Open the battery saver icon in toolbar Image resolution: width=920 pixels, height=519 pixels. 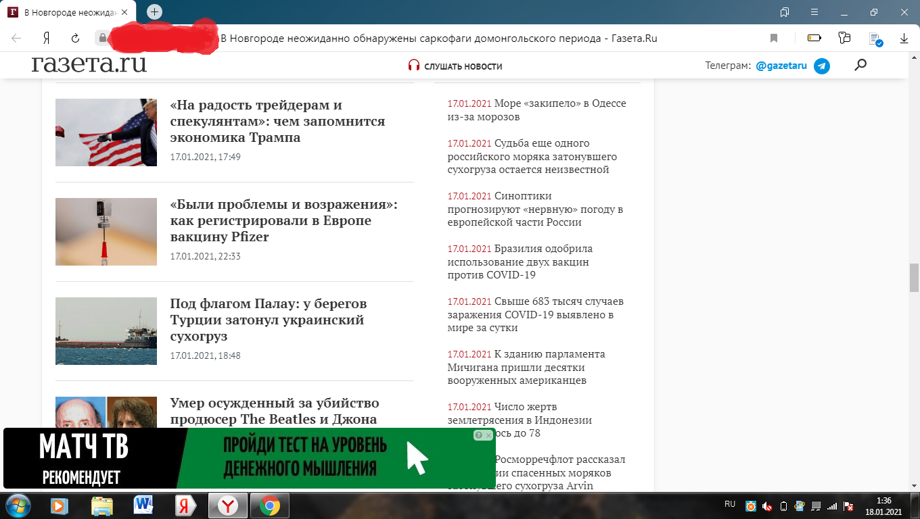click(814, 39)
